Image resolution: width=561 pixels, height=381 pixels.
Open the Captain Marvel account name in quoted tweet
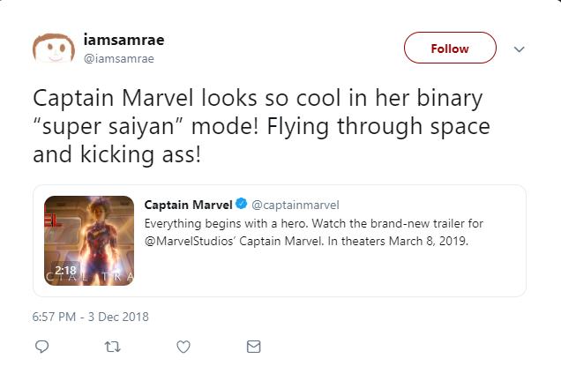click(x=187, y=205)
